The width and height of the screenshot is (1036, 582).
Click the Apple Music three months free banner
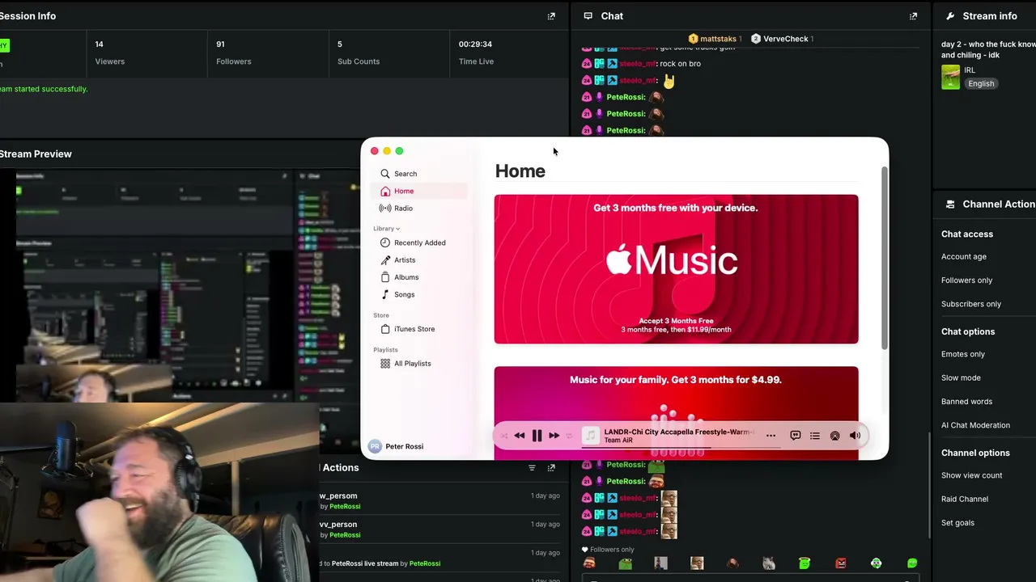coord(676,269)
